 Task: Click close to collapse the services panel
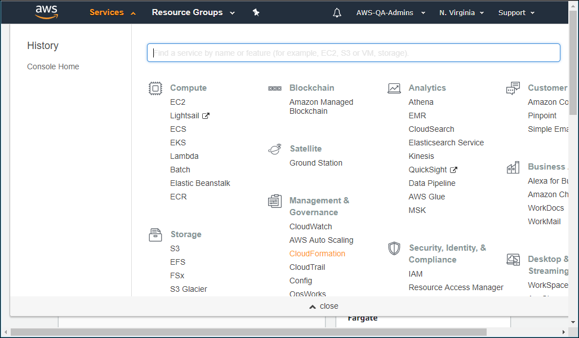(x=324, y=306)
